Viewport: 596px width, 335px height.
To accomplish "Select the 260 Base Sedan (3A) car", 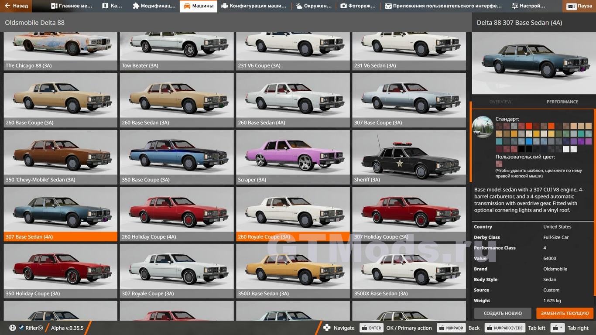I will point(177,100).
